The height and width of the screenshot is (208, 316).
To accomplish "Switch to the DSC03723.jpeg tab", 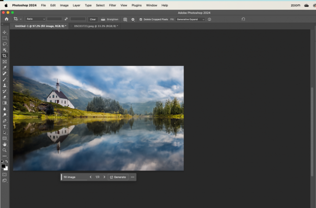I will [95, 26].
